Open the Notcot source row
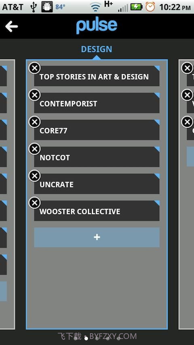Viewport: 194px width, 345px height. (97, 157)
